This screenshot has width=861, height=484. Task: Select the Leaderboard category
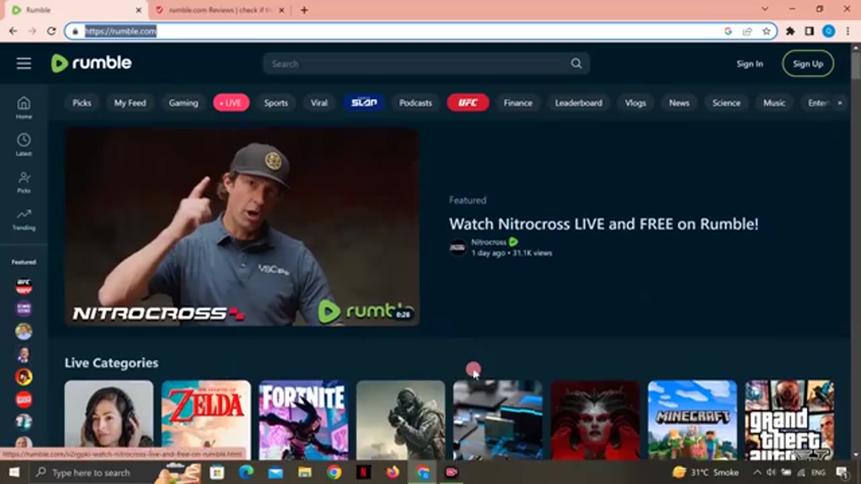[578, 103]
